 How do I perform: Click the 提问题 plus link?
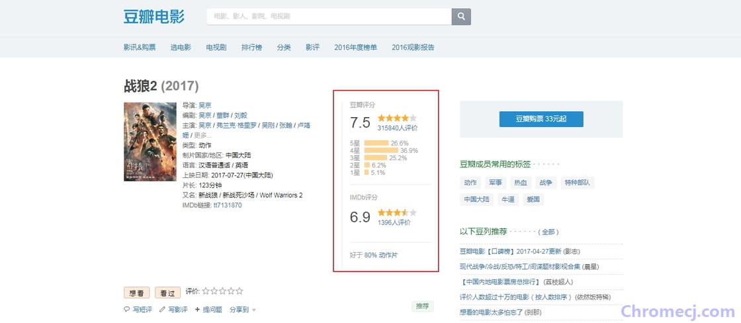(x=208, y=309)
